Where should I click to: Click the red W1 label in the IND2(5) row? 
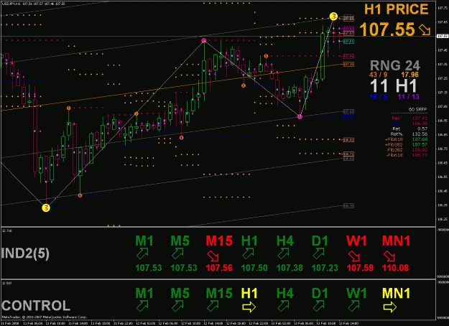[356, 241]
